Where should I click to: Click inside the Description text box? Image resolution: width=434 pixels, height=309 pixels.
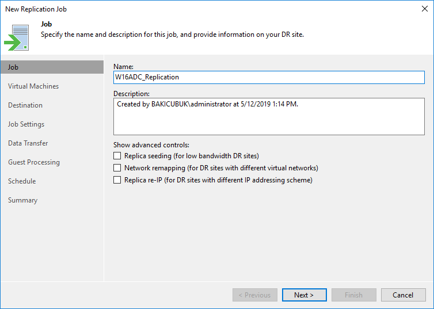click(269, 116)
